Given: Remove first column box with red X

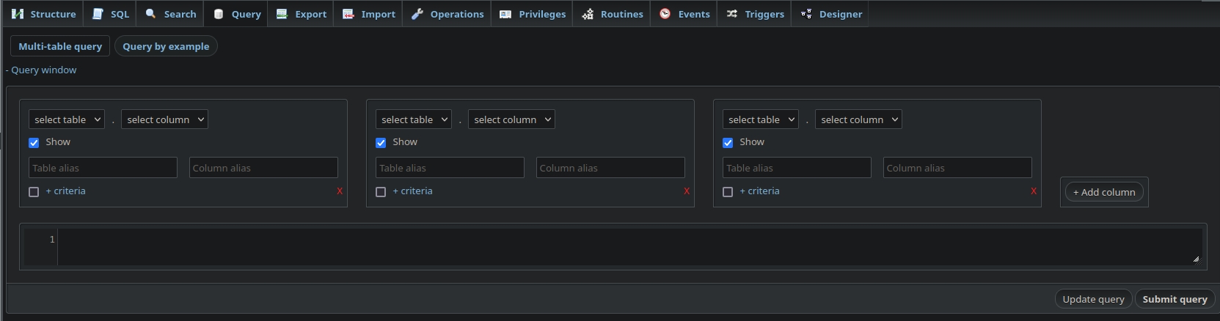Looking at the screenshot, I should click(x=340, y=191).
